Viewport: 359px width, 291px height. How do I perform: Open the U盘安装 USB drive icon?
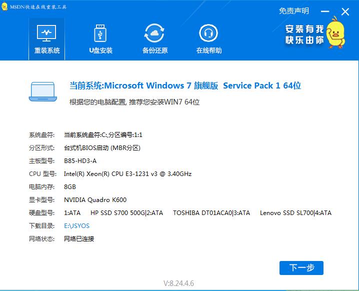pyautogui.click(x=100, y=33)
